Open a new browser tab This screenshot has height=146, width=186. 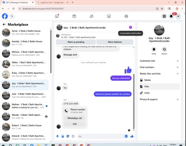pyautogui.click(x=73, y=2)
